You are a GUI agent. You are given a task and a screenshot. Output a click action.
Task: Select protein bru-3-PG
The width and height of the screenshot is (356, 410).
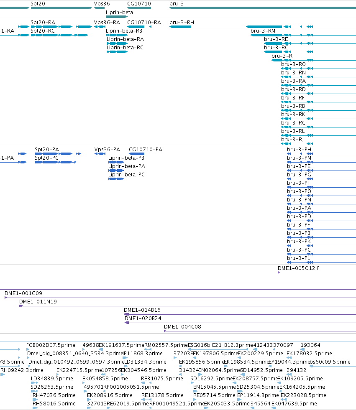[321, 179]
